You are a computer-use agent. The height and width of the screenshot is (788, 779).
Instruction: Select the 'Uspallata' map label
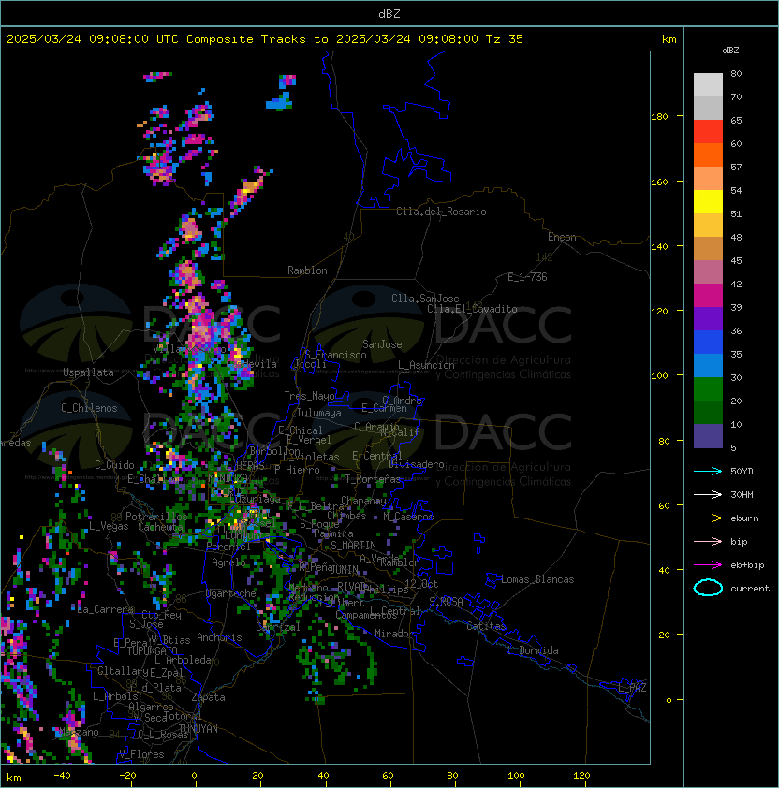pyautogui.click(x=88, y=372)
